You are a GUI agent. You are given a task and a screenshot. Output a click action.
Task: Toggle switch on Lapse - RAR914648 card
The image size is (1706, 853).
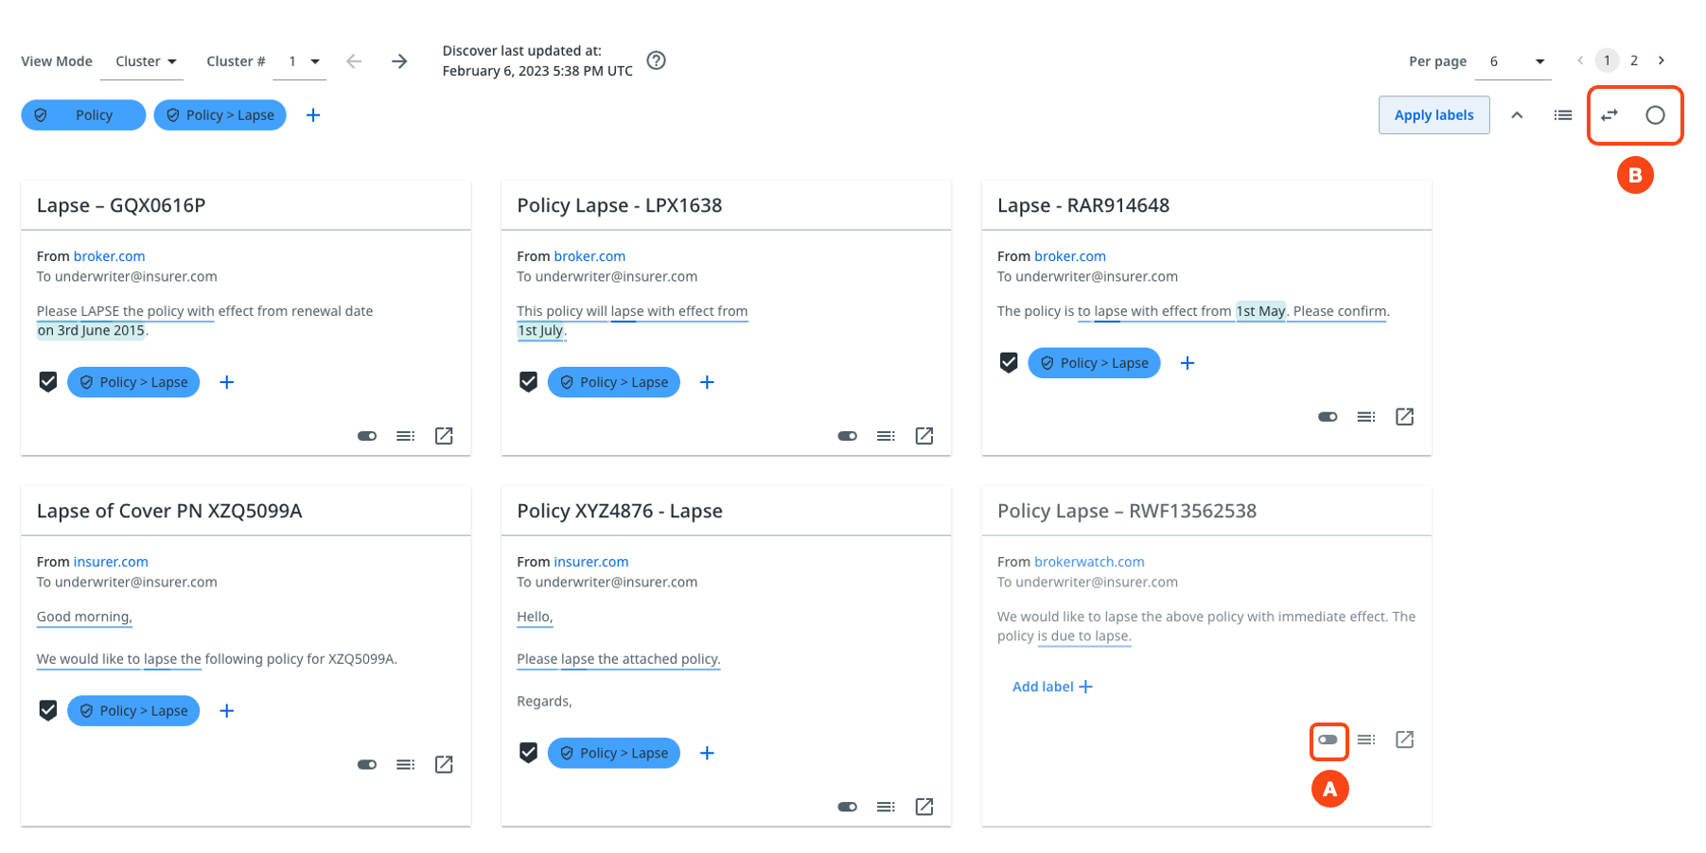point(1328,417)
